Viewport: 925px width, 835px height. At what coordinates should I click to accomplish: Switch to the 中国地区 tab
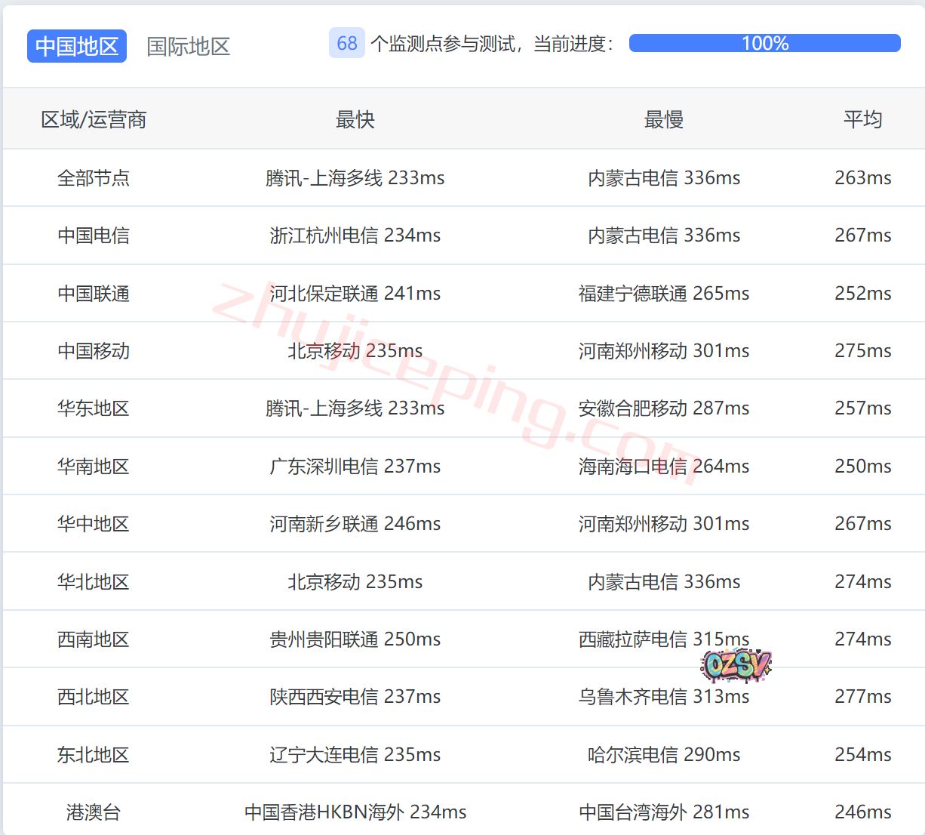coord(77,46)
